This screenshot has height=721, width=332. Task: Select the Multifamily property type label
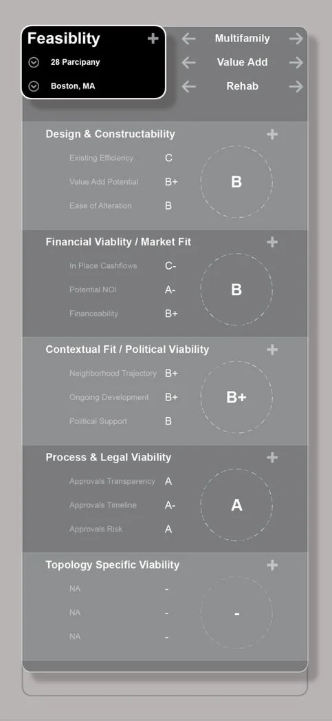[x=242, y=39]
